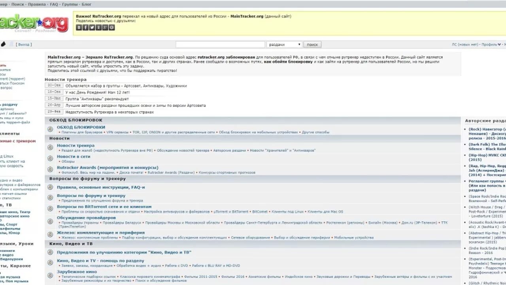Click the forum icon beside ОБХОД БЛОКИРОВКИ
Image resolution: width=506 pixels, height=285 pixels.
coord(50,129)
